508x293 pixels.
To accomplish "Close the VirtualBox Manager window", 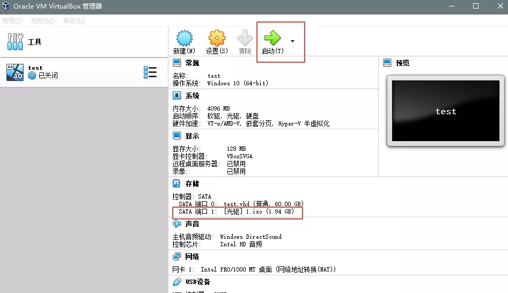I will click(x=500, y=6).
